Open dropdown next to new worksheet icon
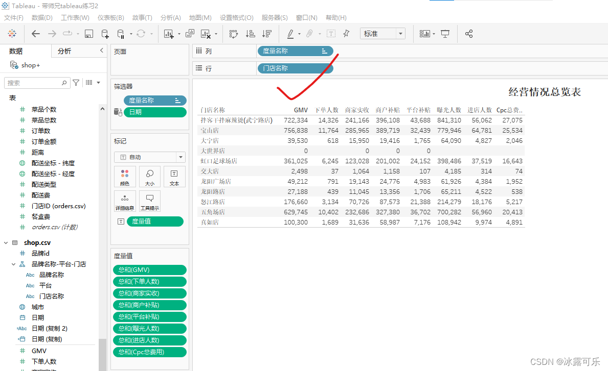Viewport: 608px width, 371px height. (179, 34)
